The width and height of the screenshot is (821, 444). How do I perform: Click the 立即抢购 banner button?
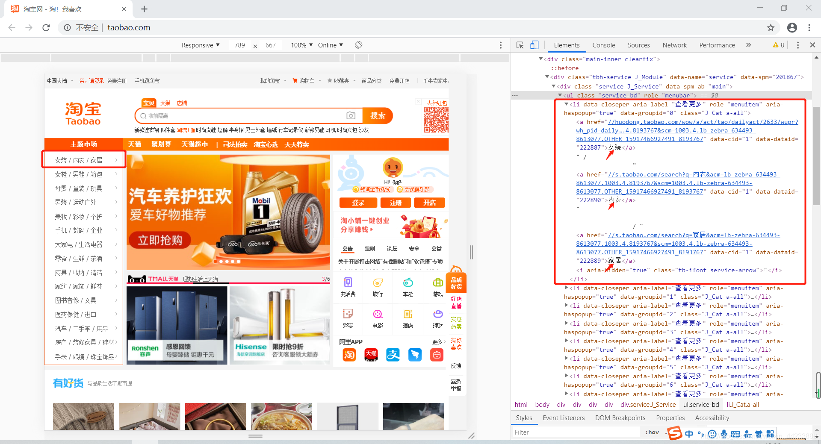point(160,241)
